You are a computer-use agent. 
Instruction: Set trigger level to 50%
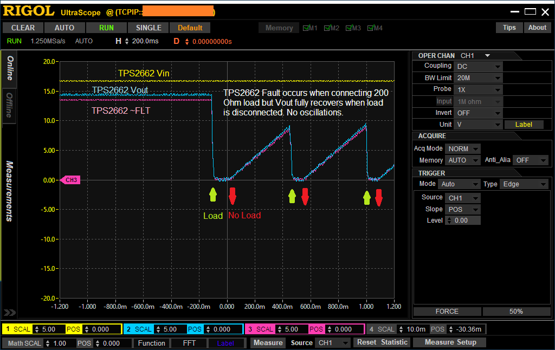(x=516, y=312)
